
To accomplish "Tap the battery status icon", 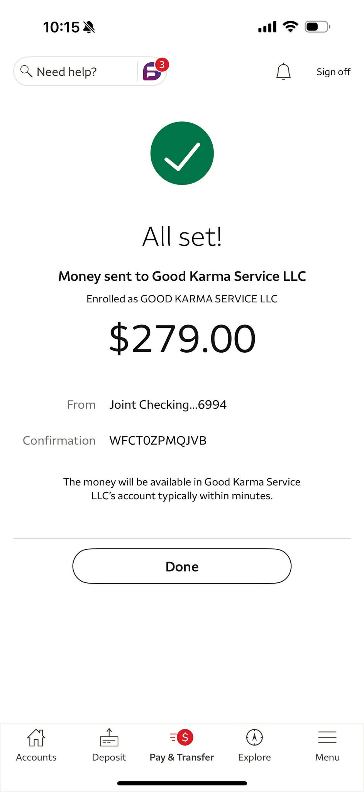I will (x=317, y=27).
